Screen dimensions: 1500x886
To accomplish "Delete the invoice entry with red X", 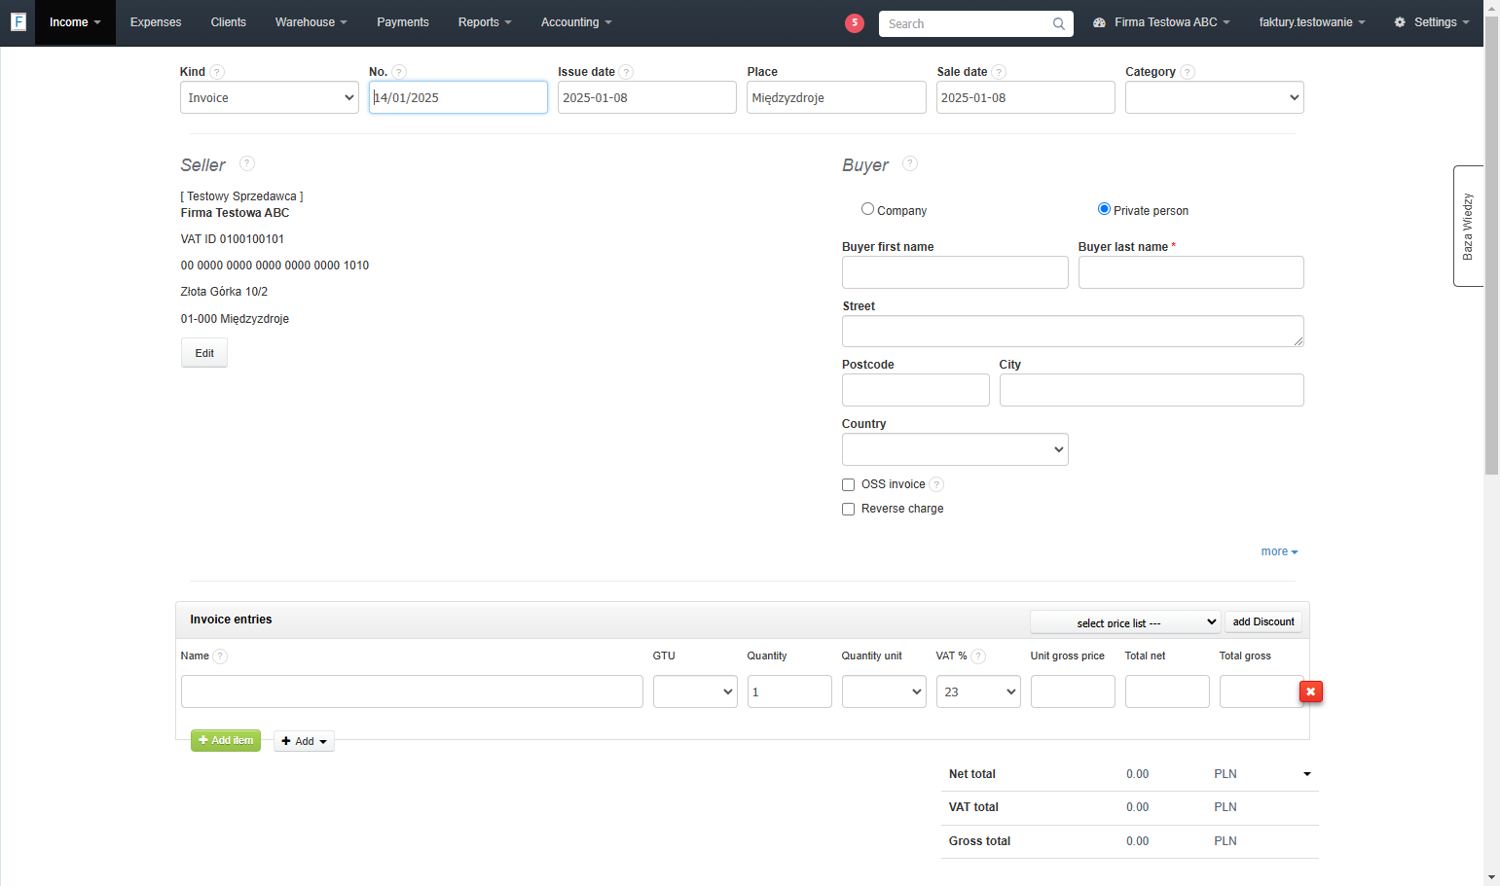I will [1311, 691].
